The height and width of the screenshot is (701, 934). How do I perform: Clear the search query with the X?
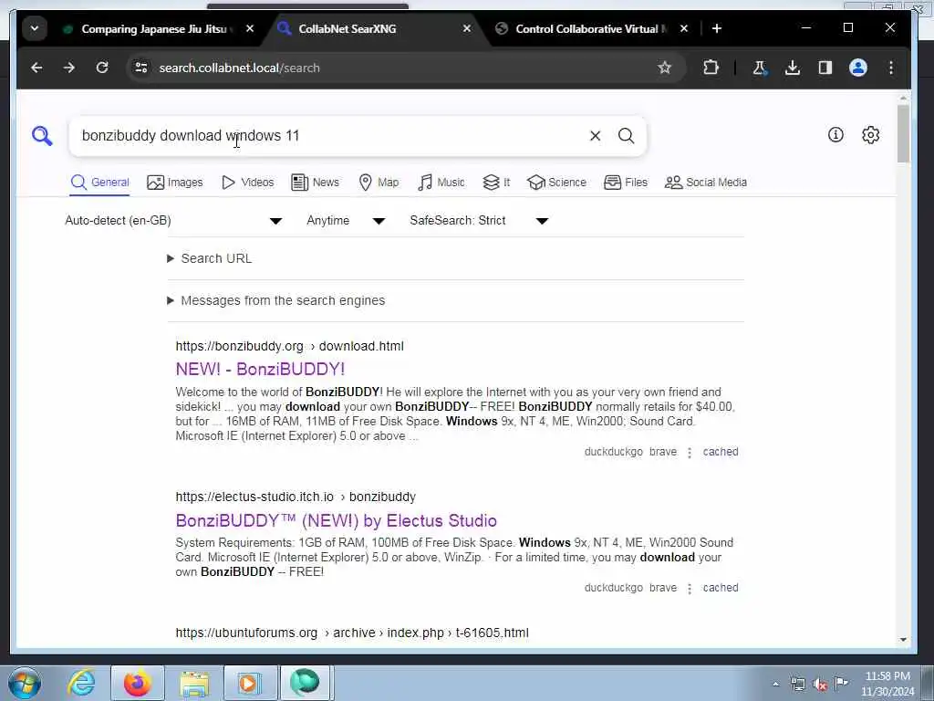595,136
